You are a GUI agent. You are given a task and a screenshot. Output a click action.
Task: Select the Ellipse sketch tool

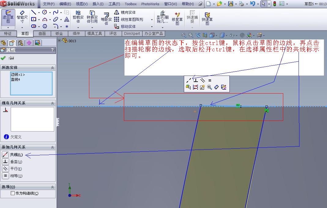[56, 19]
